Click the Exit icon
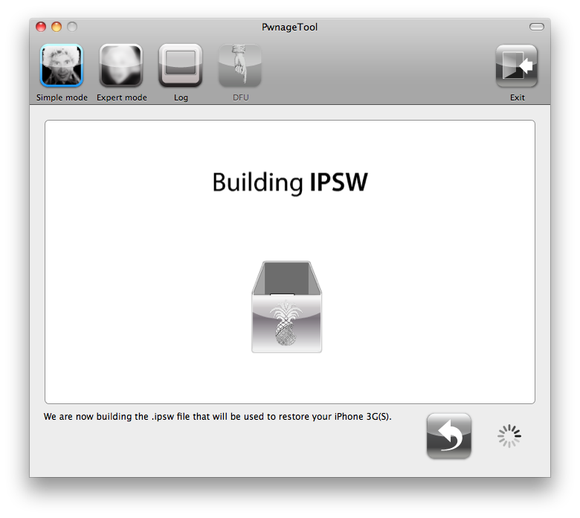Screen dimensions: 580x518 516,66
